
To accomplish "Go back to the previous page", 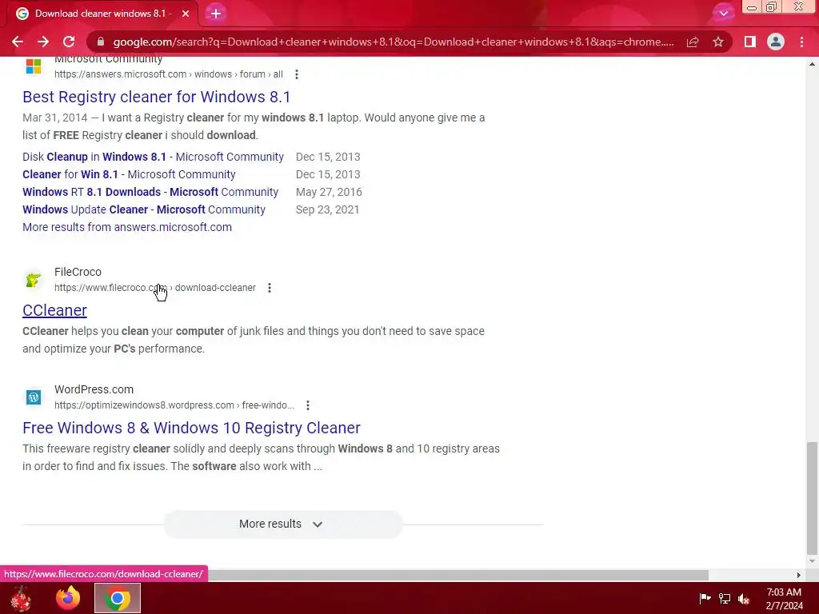I will click(18, 42).
